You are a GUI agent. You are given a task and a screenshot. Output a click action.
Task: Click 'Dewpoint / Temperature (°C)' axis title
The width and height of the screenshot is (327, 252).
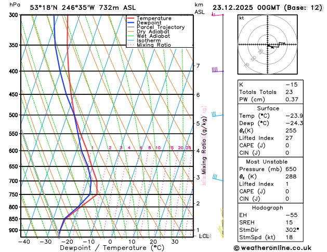click(112, 248)
